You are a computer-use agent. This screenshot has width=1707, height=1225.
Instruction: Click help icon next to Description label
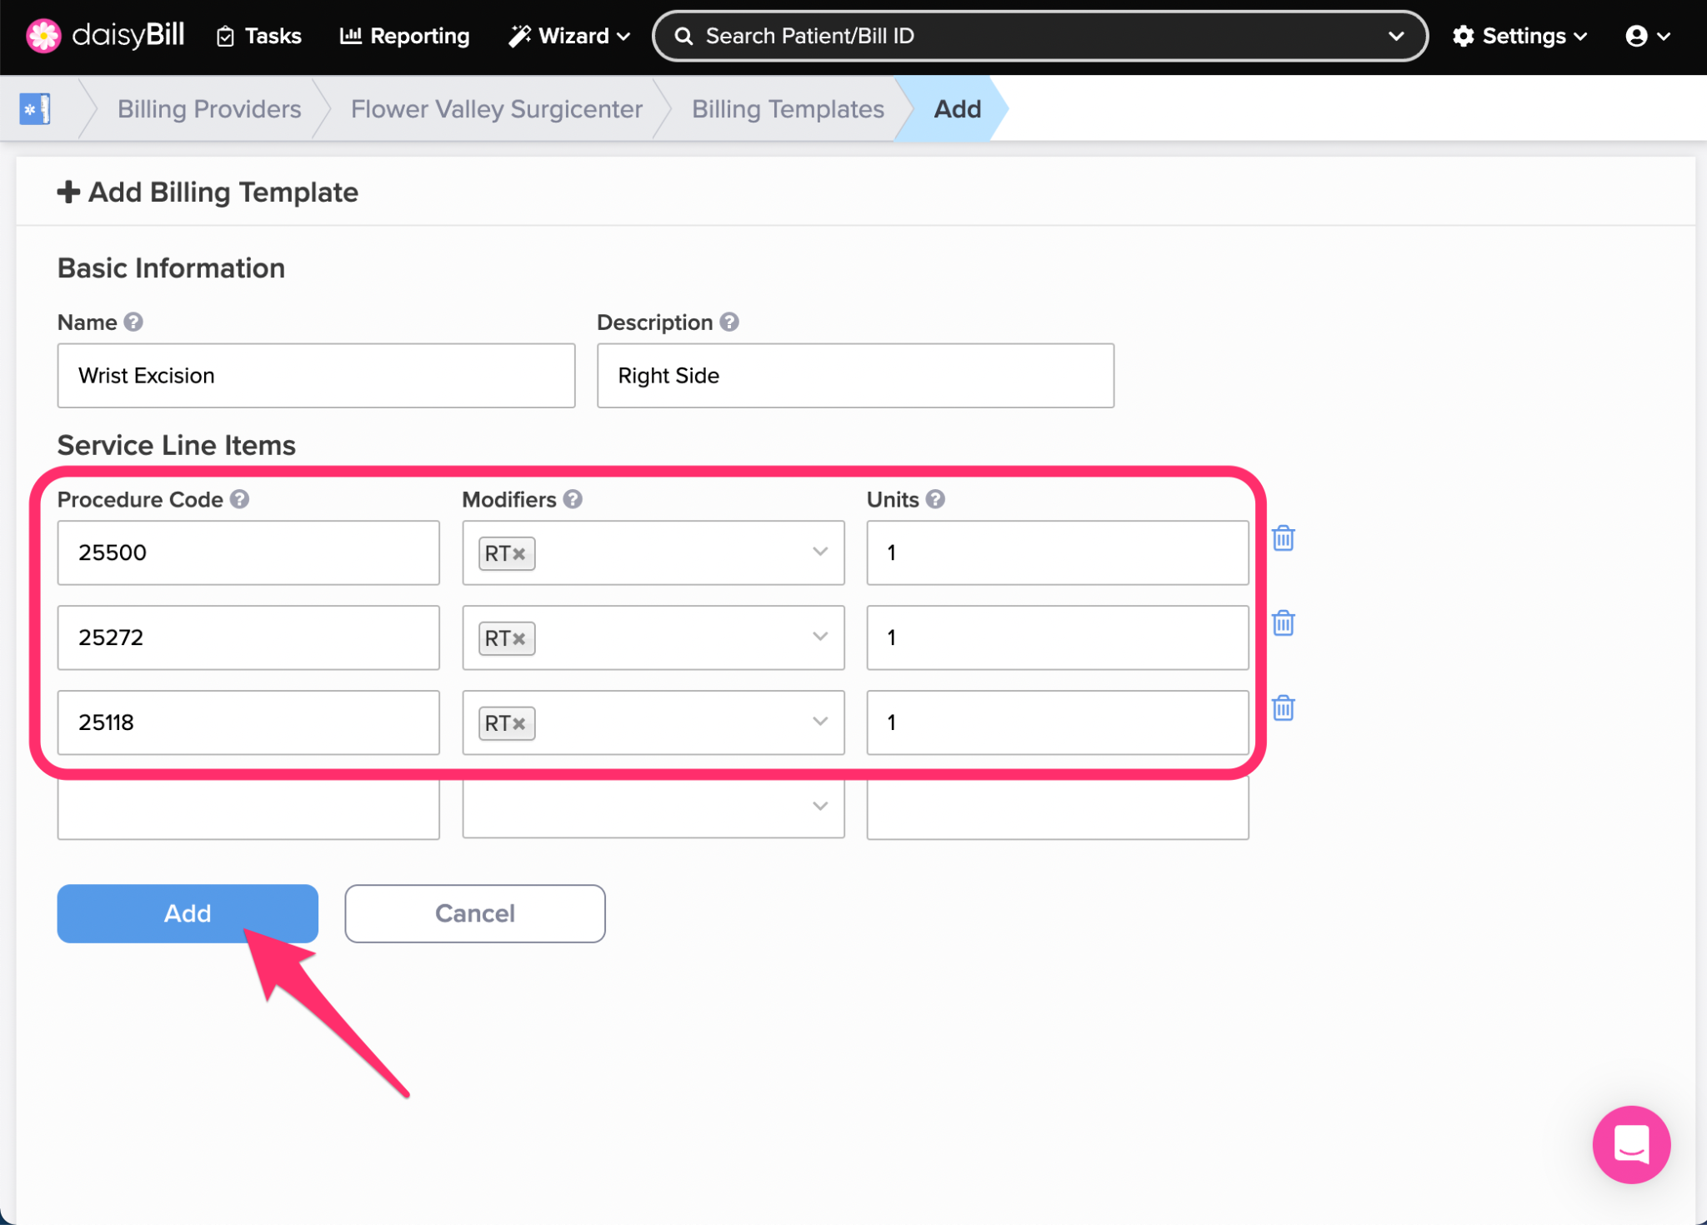(x=729, y=322)
